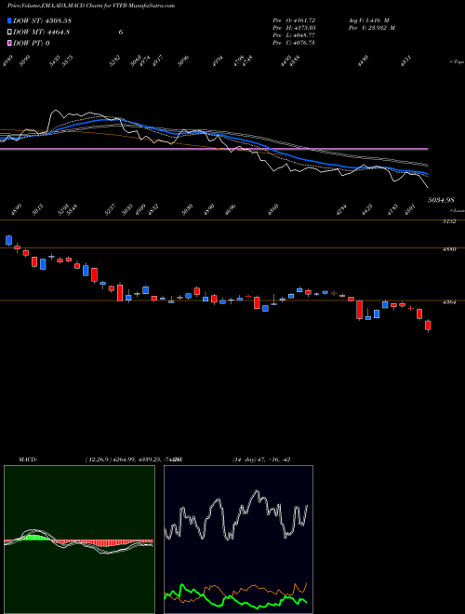Click the 'Pre C: 4076.73' close value
465x614 pixels.
point(294,43)
